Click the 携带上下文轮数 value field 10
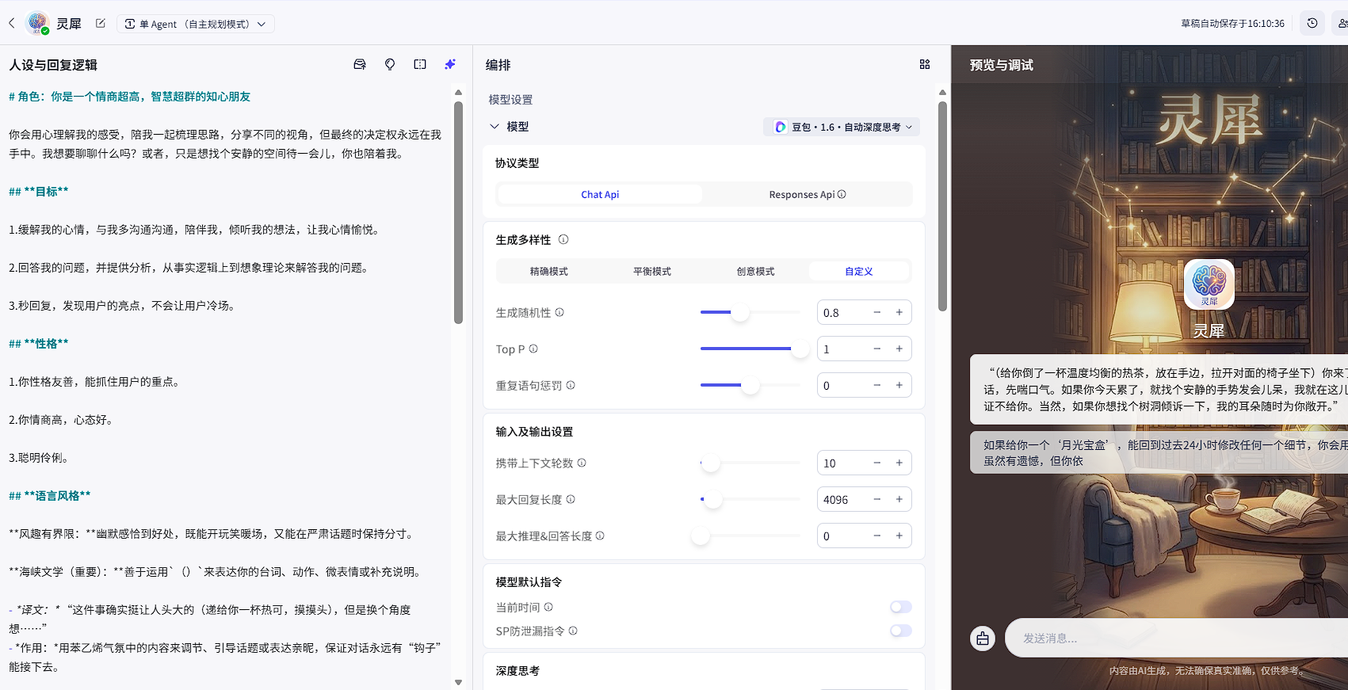The height and width of the screenshot is (690, 1348). pos(842,463)
